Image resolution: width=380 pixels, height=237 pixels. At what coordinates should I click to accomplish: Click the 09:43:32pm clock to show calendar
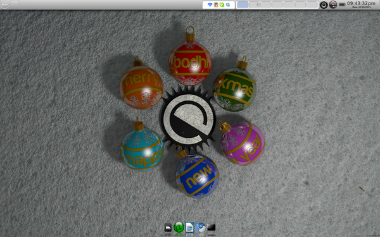pos(361,4)
